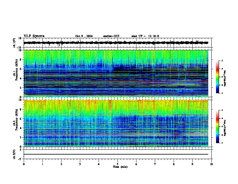Click the flat ch.3 voltage trace line

click(116, 154)
